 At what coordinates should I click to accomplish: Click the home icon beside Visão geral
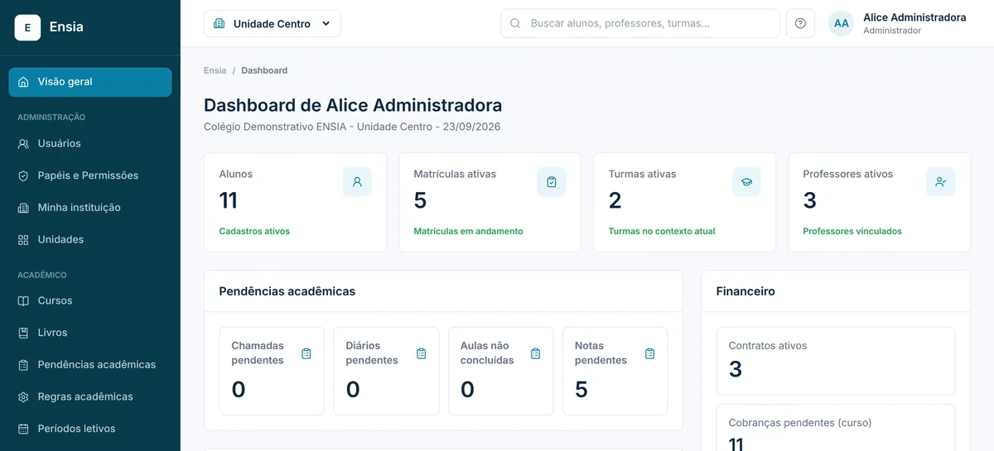(23, 82)
